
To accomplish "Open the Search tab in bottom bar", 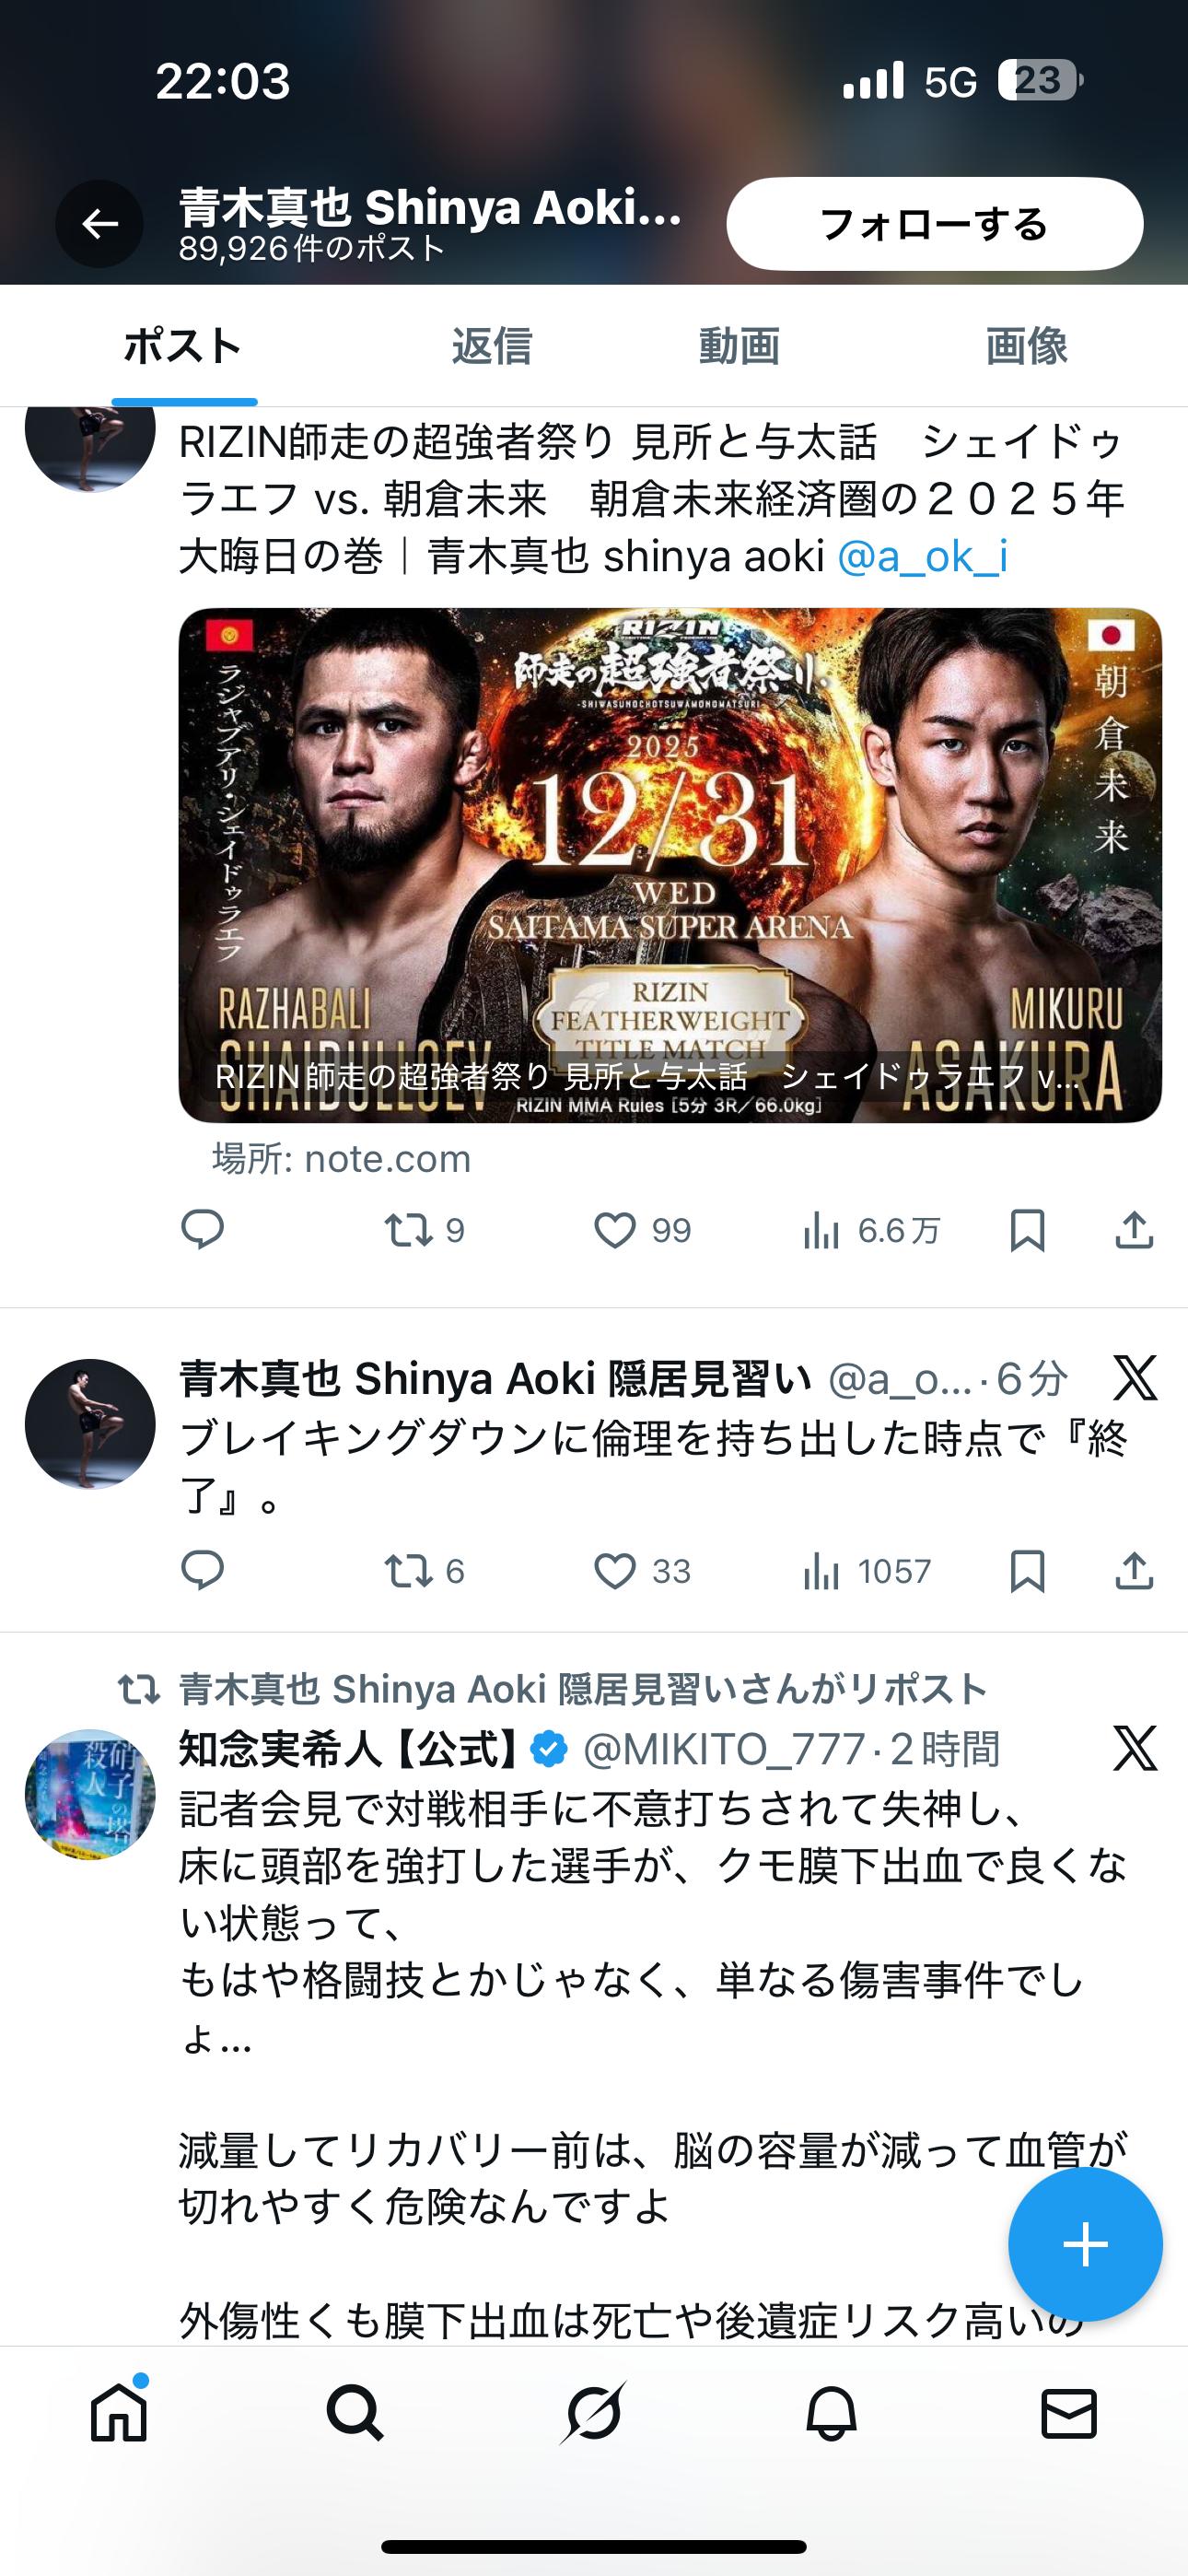I will [355, 2414].
